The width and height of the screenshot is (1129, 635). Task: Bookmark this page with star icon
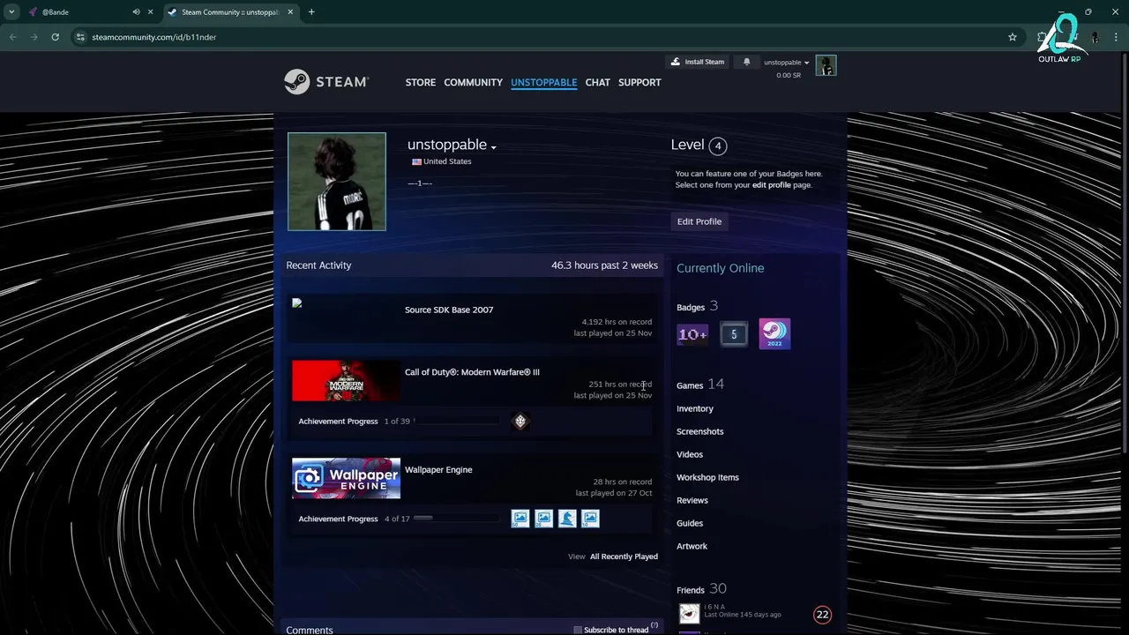[x=1013, y=37]
